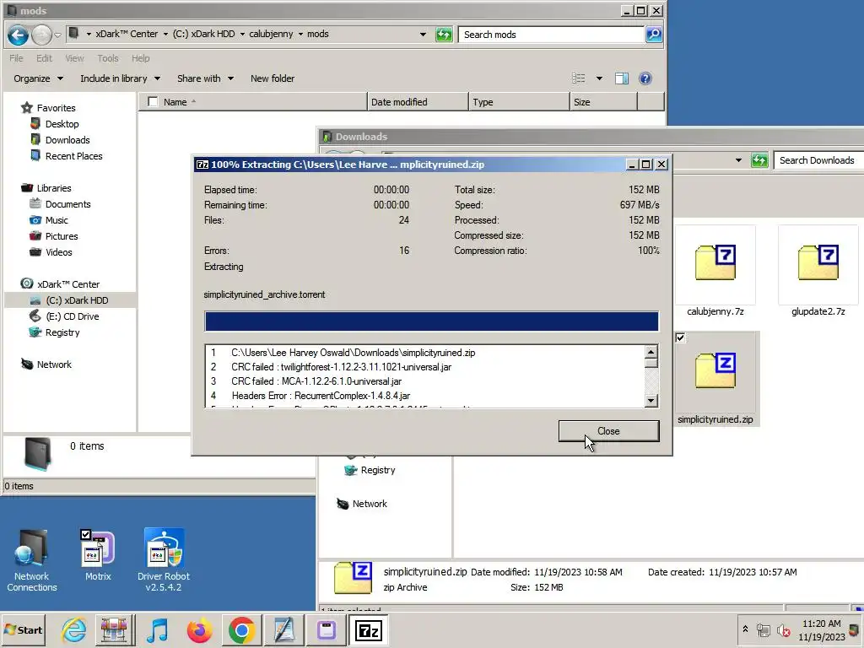Screen dimensions: 864x648
Task: Open the library shelf icon in taskbar
Action: (x=115, y=629)
